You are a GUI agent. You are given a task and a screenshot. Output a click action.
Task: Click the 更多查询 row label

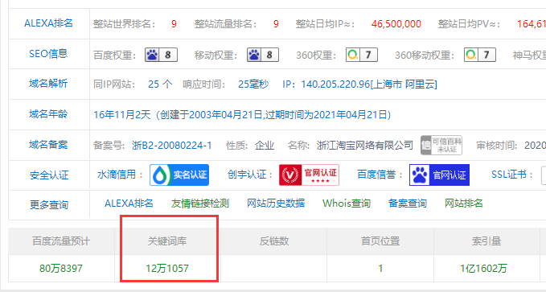pyautogui.click(x=49, y=205)
